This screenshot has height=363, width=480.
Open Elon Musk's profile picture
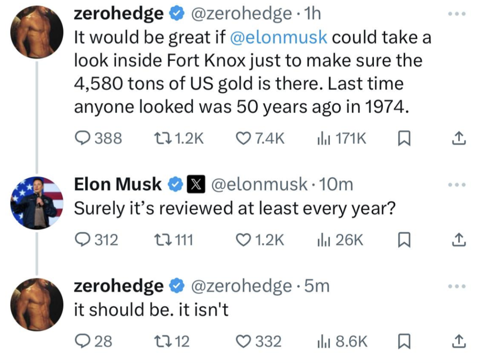click(x=37, y=203)
